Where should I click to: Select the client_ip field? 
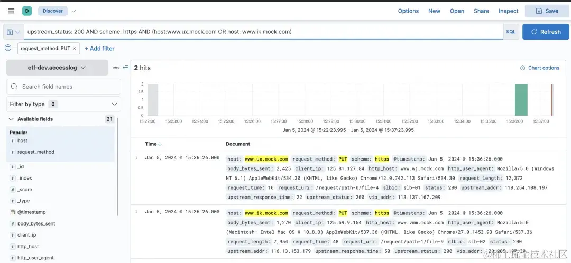27,235
